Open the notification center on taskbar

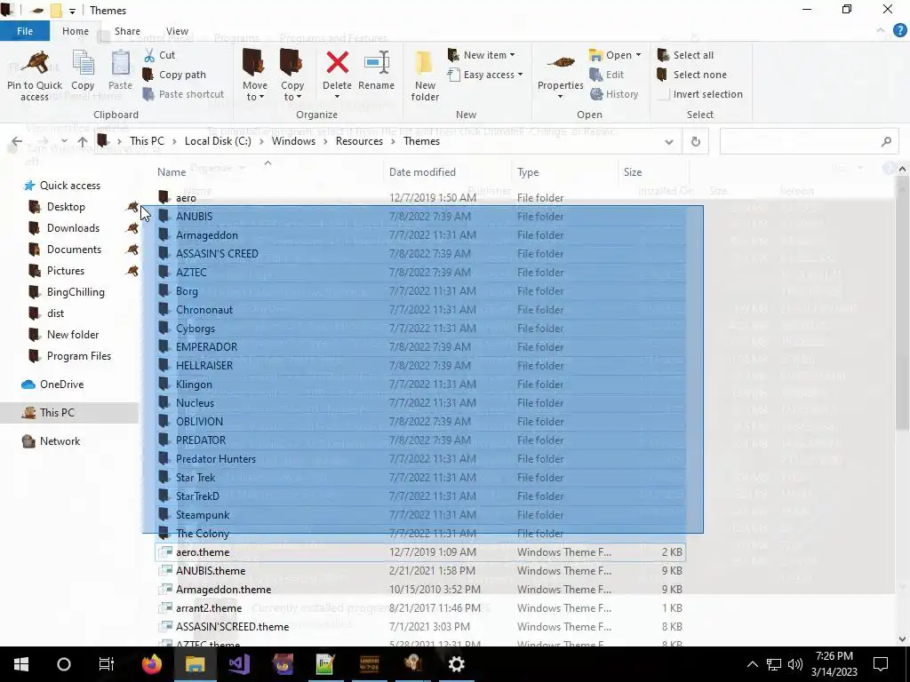point(881,664)
